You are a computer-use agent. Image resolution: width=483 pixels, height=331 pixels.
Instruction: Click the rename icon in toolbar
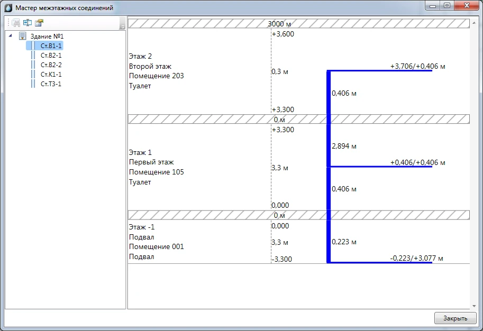[x=27, y=23]
